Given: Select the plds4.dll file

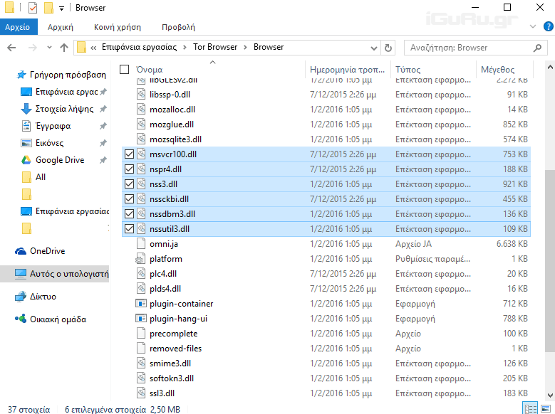Looking at the screenshot, I should [326, 289].
